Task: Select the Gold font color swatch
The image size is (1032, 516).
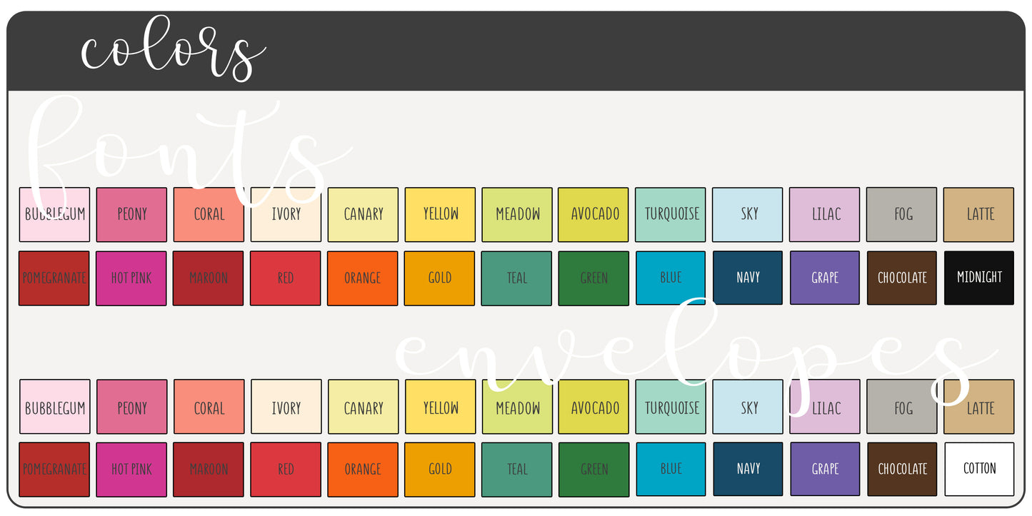Action: point(440,278)
